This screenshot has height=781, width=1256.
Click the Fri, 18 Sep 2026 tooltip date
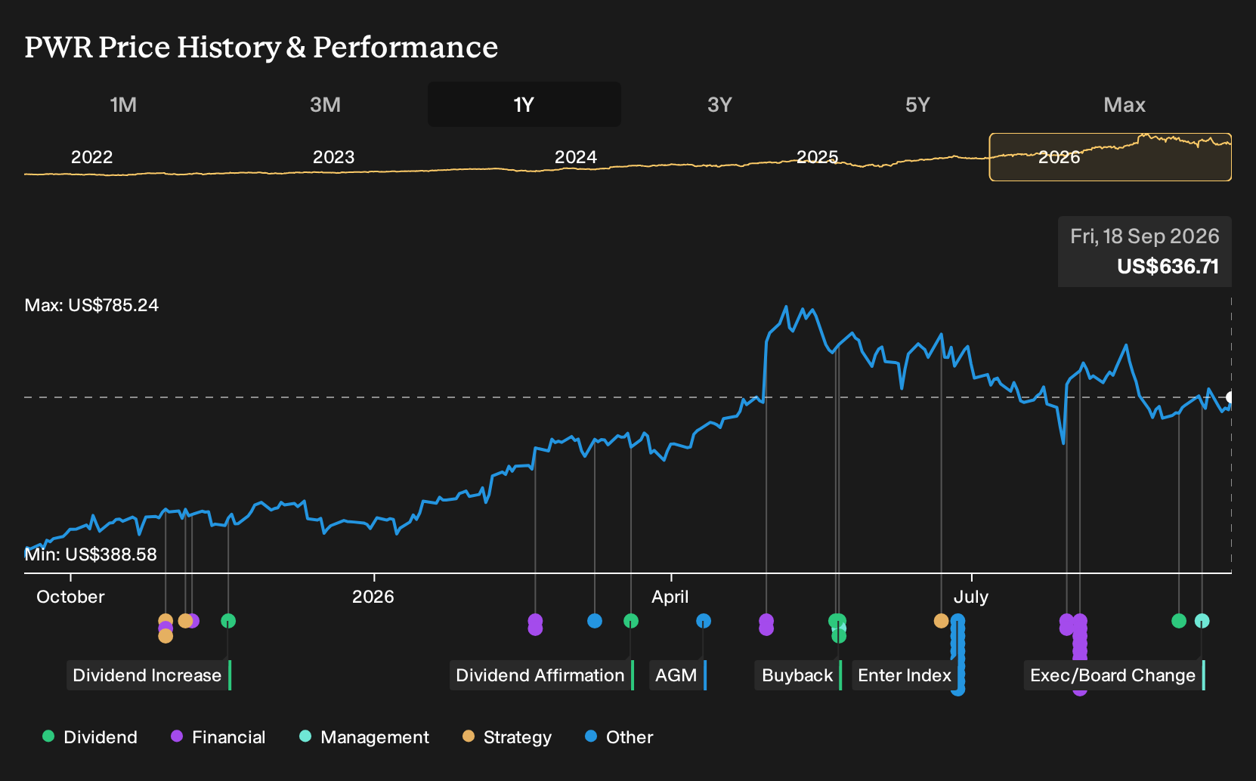pyautogui.click(x=1144, y=236)
